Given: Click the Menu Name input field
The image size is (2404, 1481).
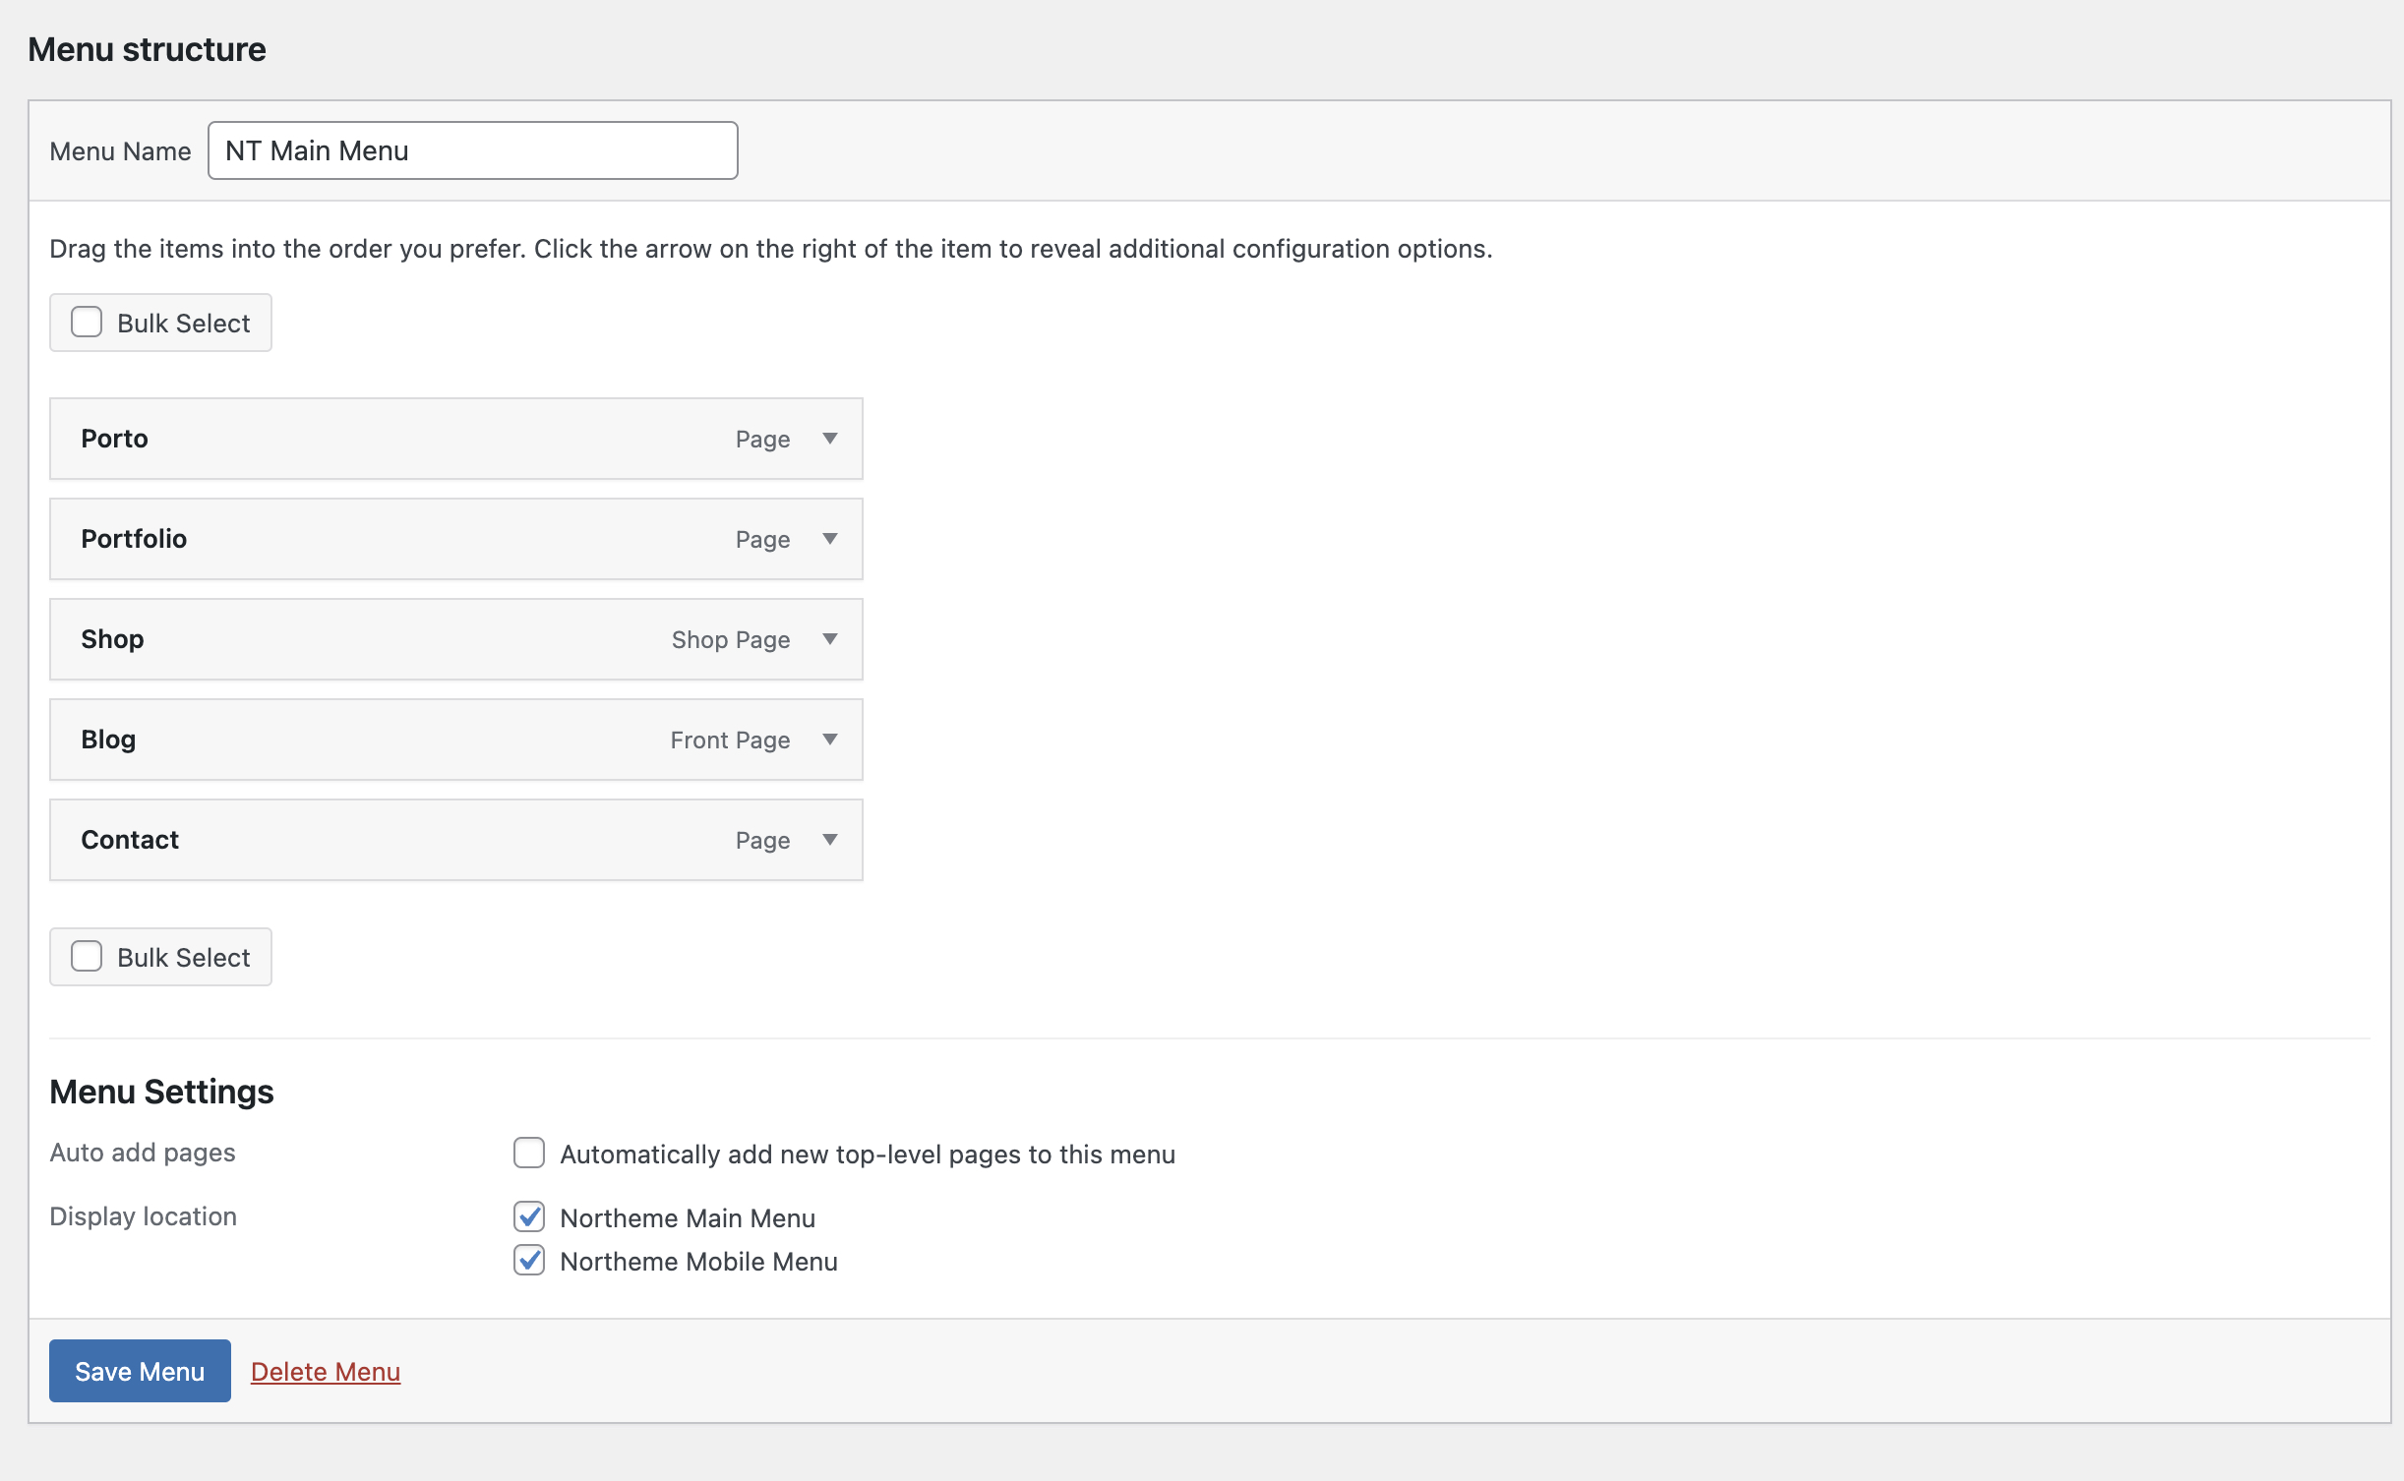Looking at the screenshot, I should [472, 149].
